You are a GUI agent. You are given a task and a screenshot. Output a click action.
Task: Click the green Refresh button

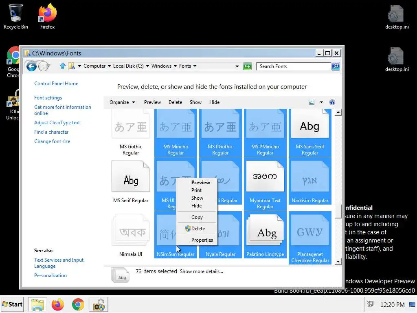[x=247, y=66]
